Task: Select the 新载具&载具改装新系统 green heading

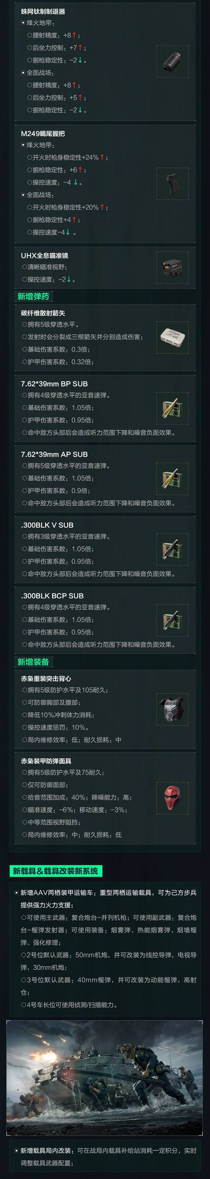Action: [x=56, y=870]
